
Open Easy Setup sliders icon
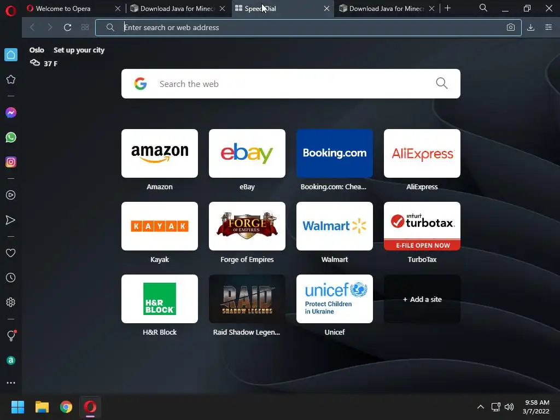(549, 27)
